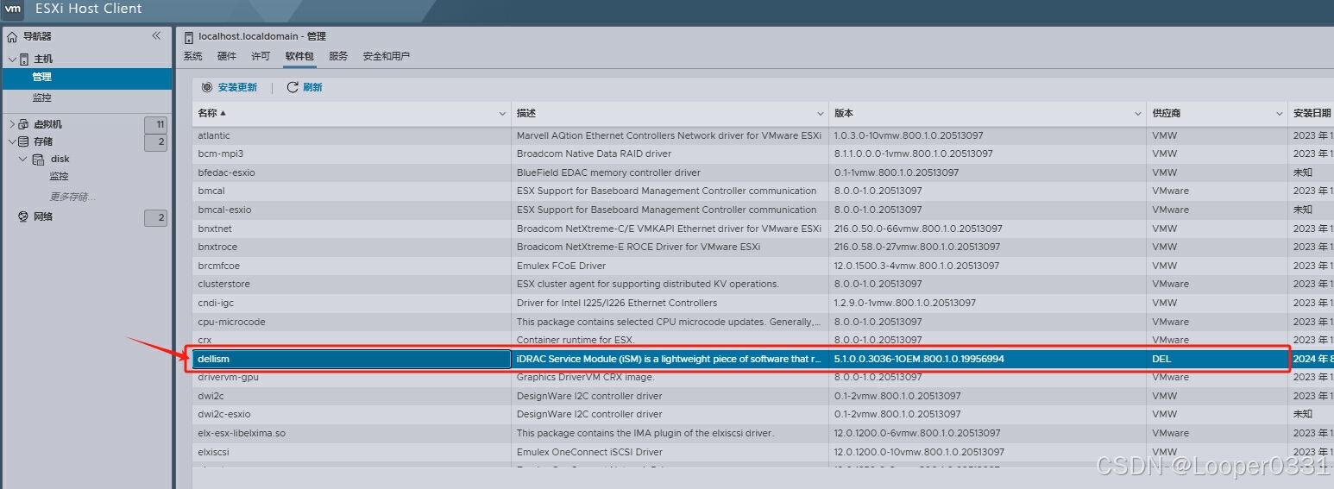Click the 安装更新 button

(230, 87)
